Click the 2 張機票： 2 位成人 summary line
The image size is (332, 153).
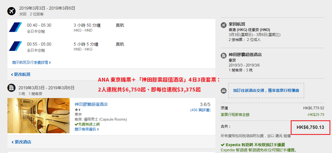[x=245, y=40]
